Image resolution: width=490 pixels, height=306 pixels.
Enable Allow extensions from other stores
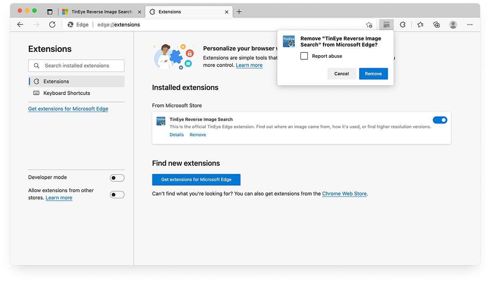coord(117,195)
